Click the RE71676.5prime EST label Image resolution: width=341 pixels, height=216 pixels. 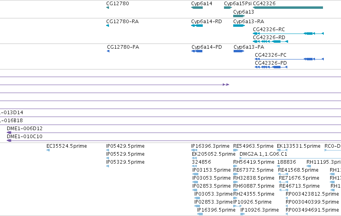click(x=299, y=178)
